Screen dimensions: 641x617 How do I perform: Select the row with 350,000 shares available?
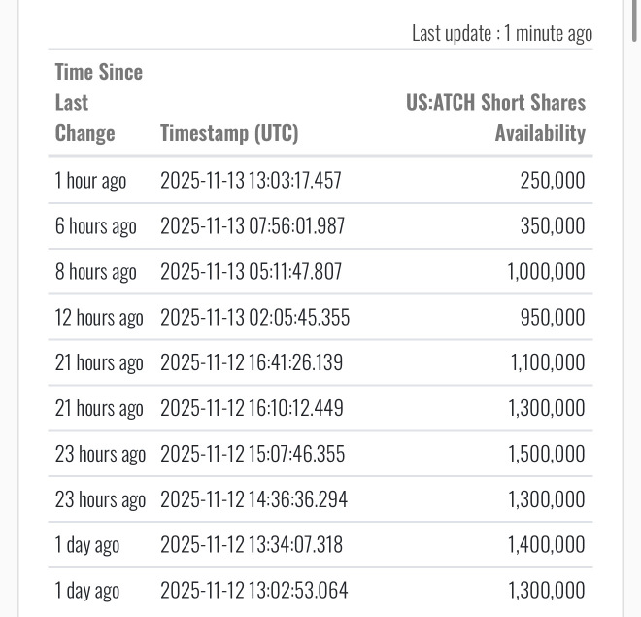coord(320,226)
